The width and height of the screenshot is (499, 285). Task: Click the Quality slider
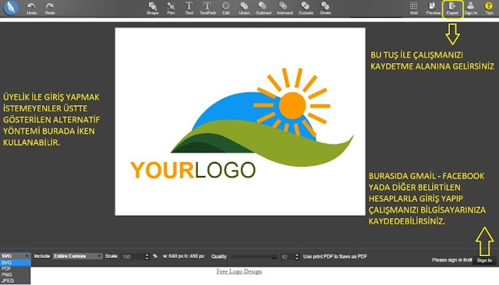253,257
